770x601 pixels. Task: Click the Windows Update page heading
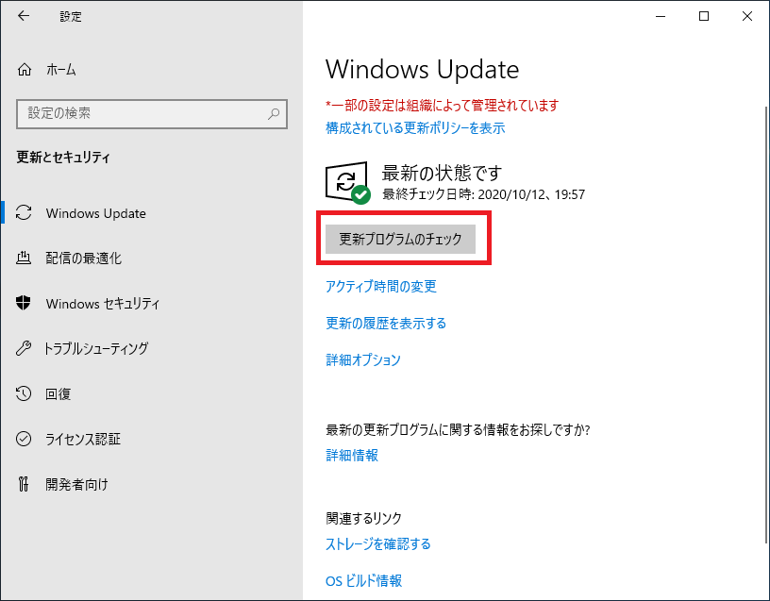coord(423,69)
